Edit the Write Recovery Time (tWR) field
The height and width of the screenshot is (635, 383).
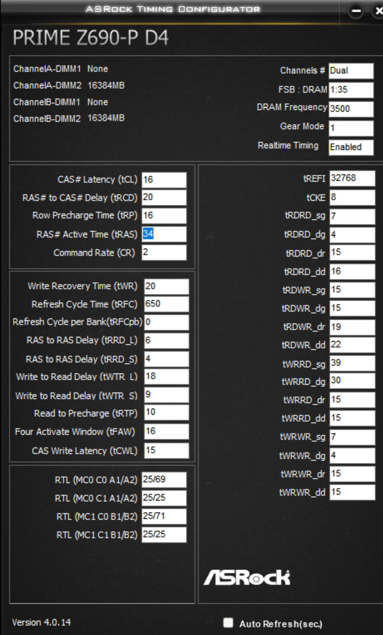(x=167, y=286)
